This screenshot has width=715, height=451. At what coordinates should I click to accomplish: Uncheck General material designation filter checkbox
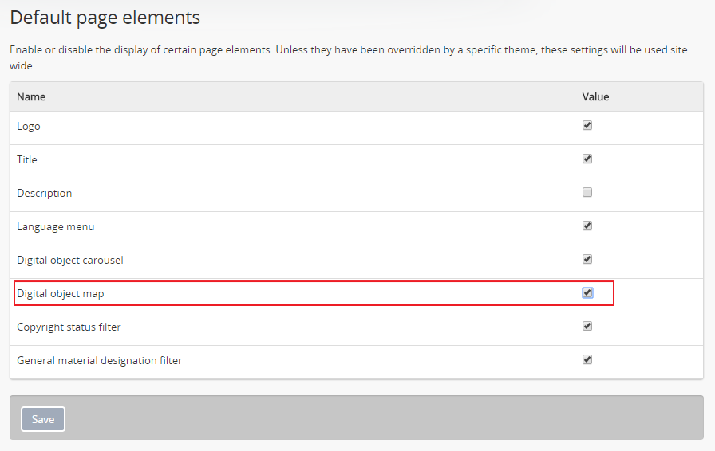click(x=587, y=359)
